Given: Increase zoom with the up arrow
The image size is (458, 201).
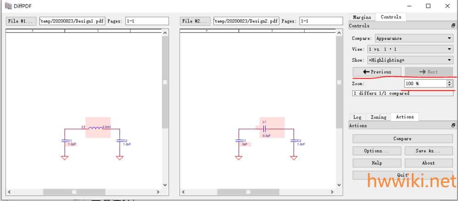Looking at the screenshot, I should (x=450, y=82).
